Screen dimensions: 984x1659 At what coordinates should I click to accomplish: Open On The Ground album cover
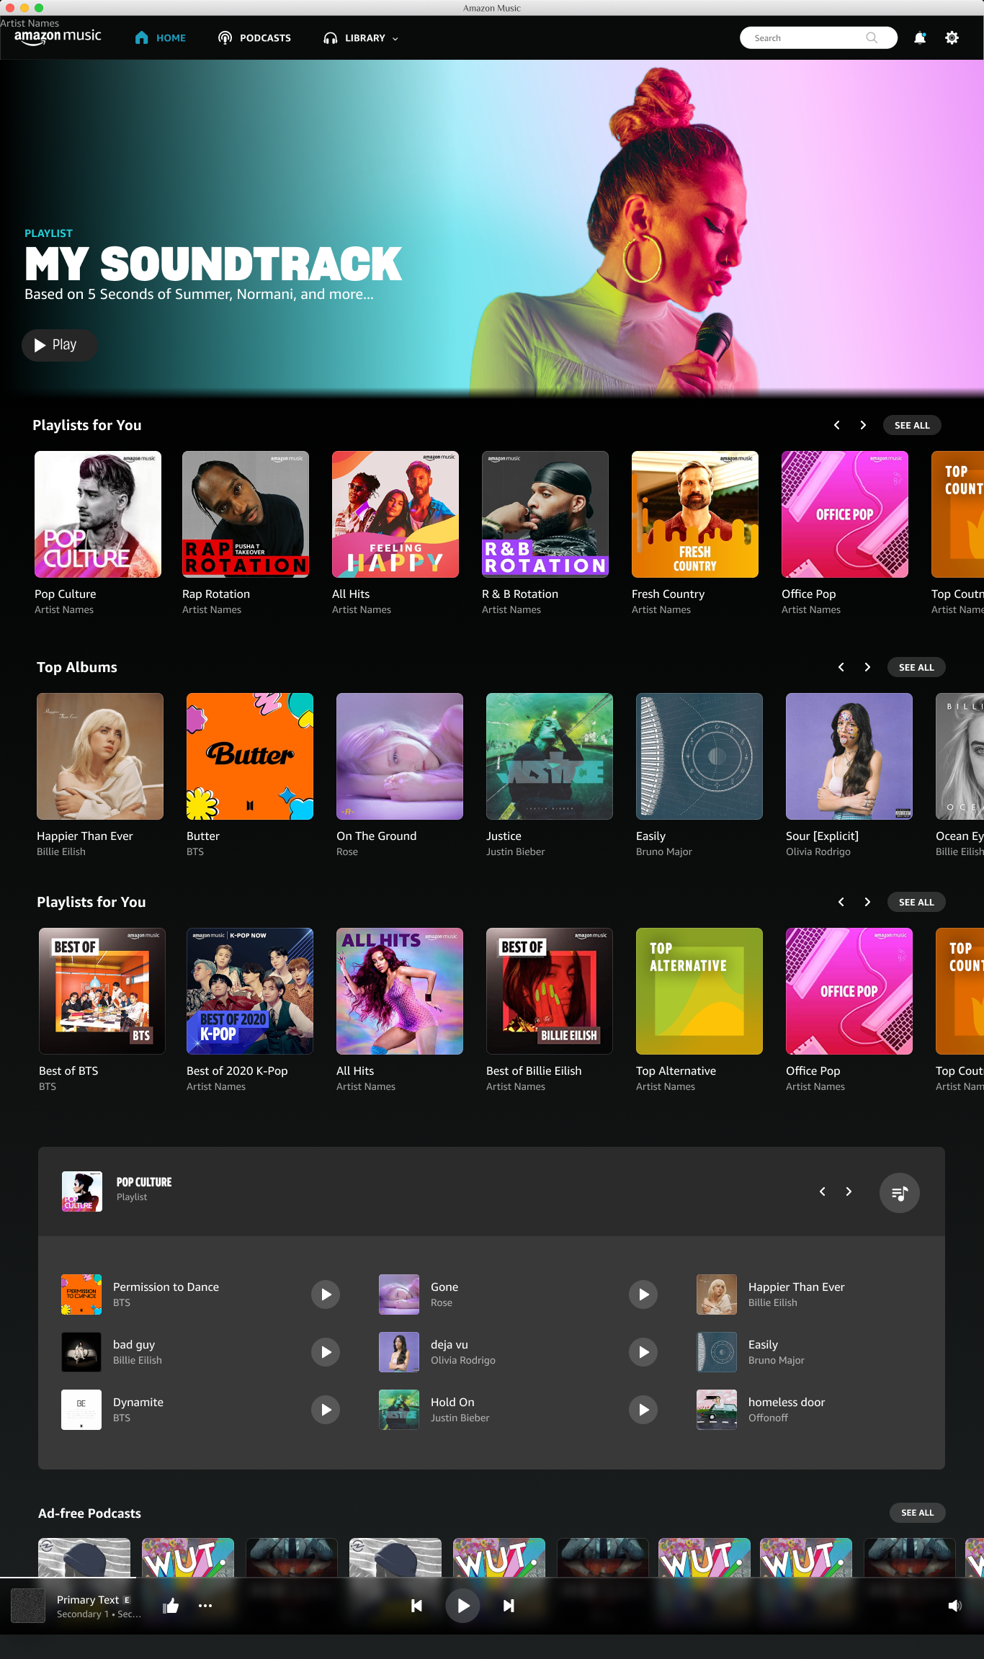click(400, 756)
